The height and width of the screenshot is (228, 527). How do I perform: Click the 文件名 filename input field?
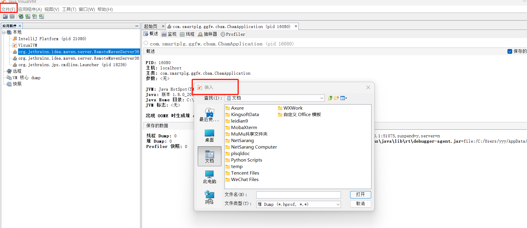click(299, 195)
